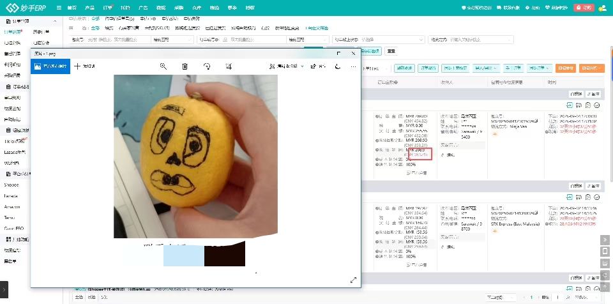This screenshot has height=304, width=613.
Task: Expand the bottom-left sidebar arrow tab
Action: point(4,290)
